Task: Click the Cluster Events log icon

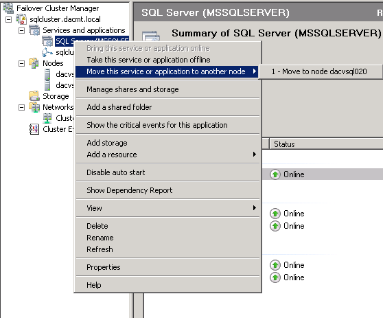Action: pyautogui.click(x=34, y=129)
